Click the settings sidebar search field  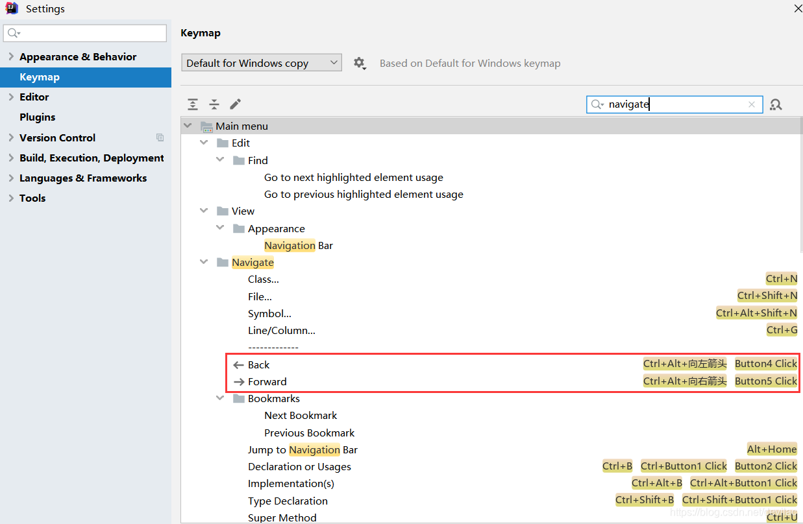coord(85,33)
